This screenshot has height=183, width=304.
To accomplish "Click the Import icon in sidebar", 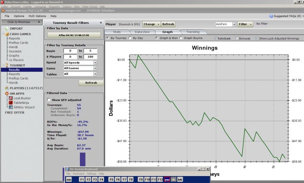I will pos(7,29).
